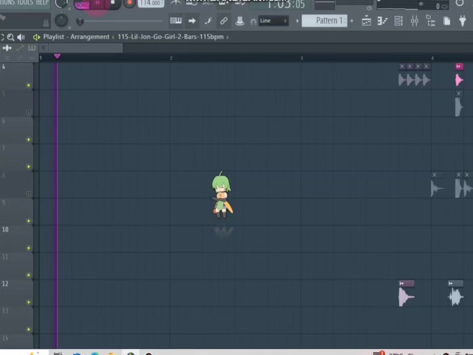Toggle step editing mode icon
Screen dimensions: 473x355
point(208,21)
